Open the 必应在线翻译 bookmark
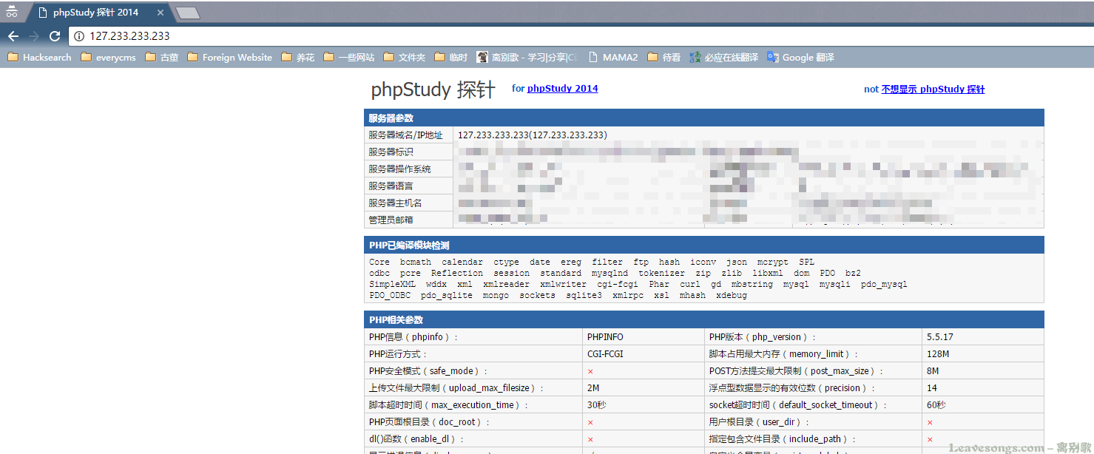The image size is (1094, 454). [x=723, y=57]
